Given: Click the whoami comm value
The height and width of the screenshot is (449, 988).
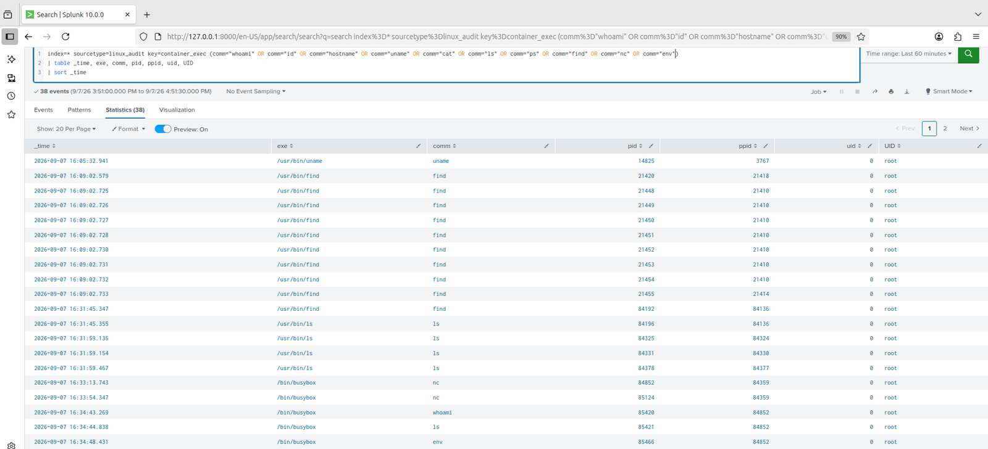Looking at the screenshot, I should pyautogui.click(x=442, y=413).
